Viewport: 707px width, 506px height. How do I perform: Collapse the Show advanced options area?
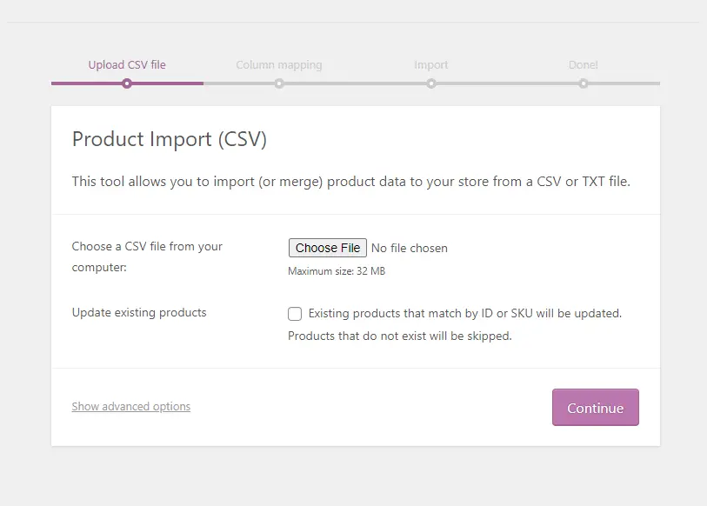pyautogui.click(x=130, y=406)
